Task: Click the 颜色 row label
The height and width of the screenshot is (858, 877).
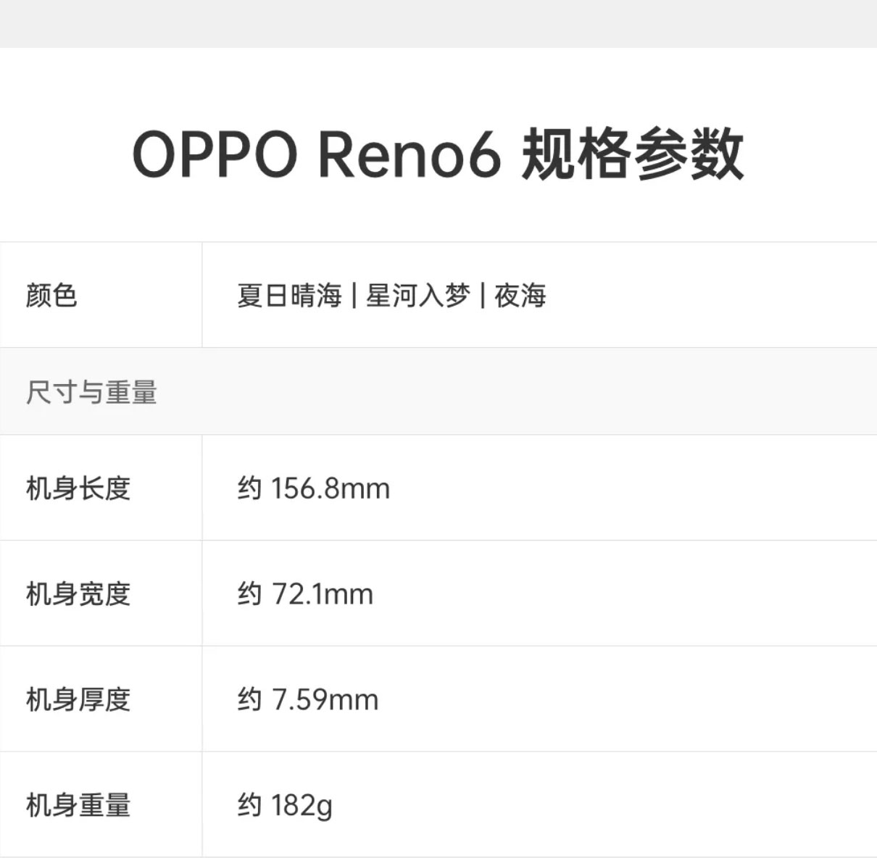Action: pyautogui.click(x=51, y=296)
